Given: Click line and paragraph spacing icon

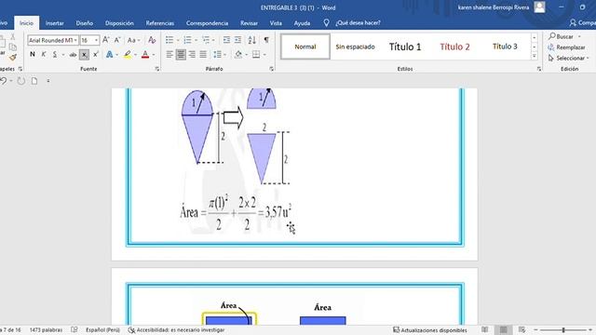Looking at the screenshot, I should (x=217, y=55).
